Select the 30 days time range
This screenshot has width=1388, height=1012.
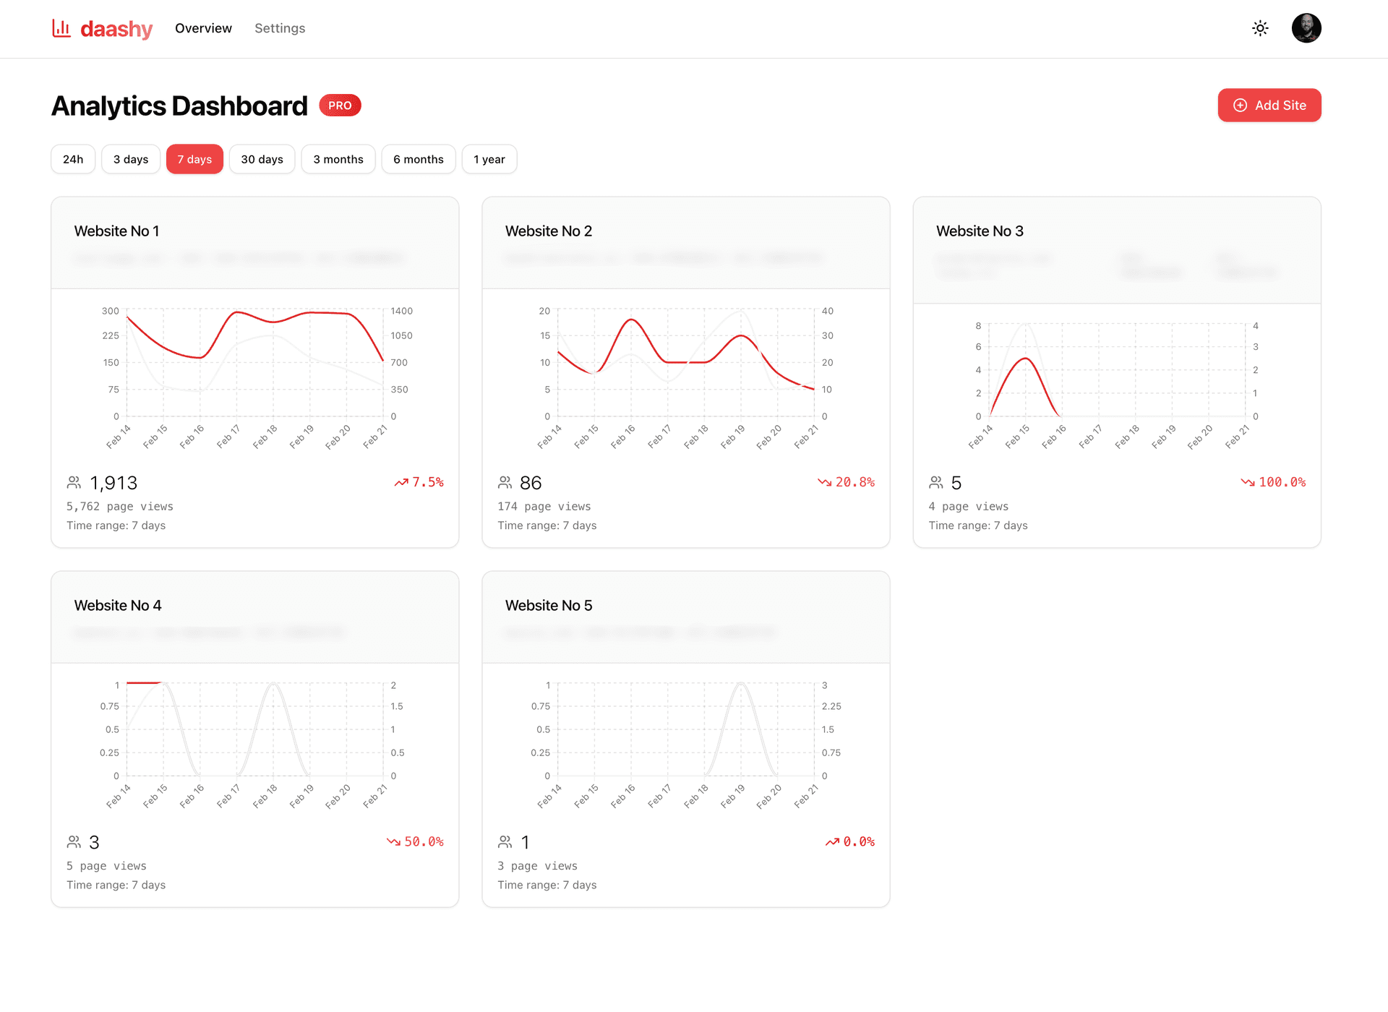[x=262, y=159]
